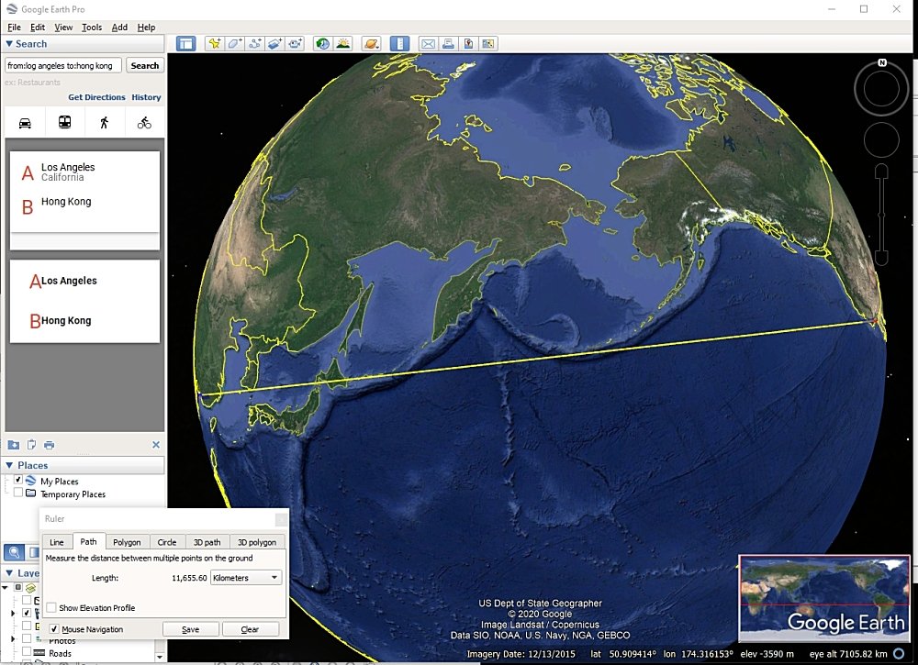Save image toolbar icon

coord(468,44)
